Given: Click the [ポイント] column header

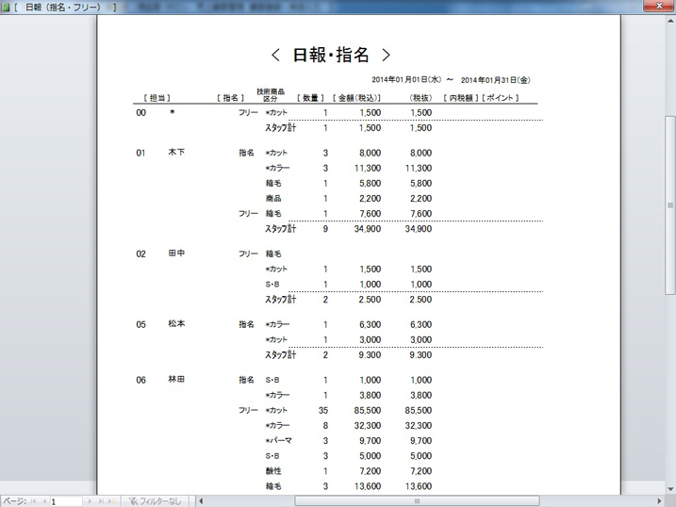Looking at the screenshot, I should click(x=500, y=98).
